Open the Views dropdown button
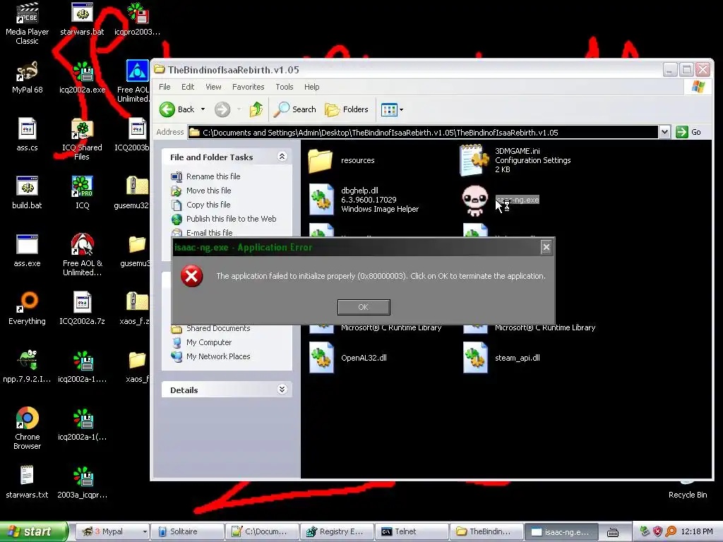This screenshot has height=542, width=723. [393, 109]
